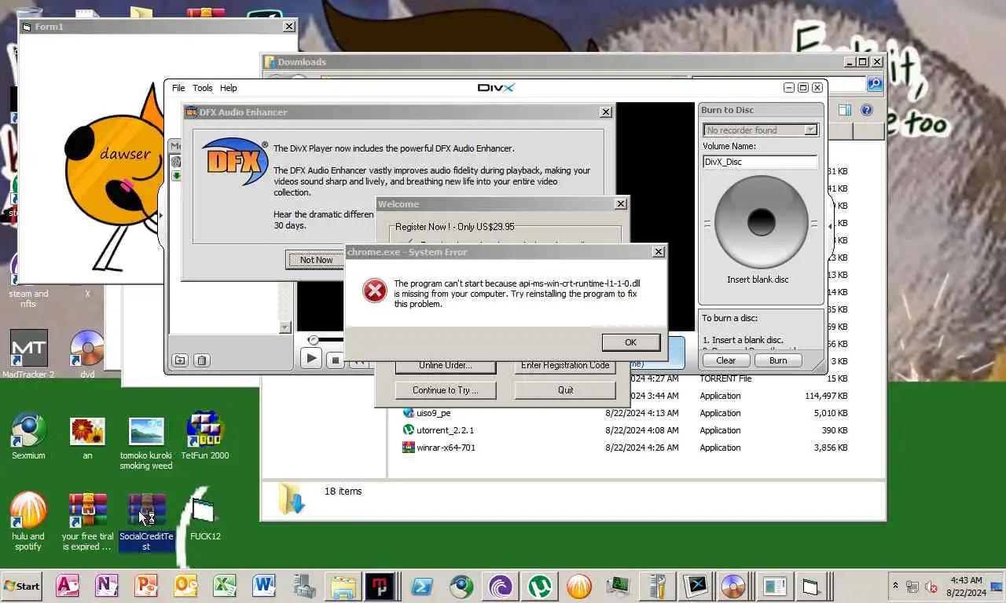Viewport: 1006px width, 603px height.
Task: Click Not Now in DFX Audio Enhancer
Action: tap(316, 260)
